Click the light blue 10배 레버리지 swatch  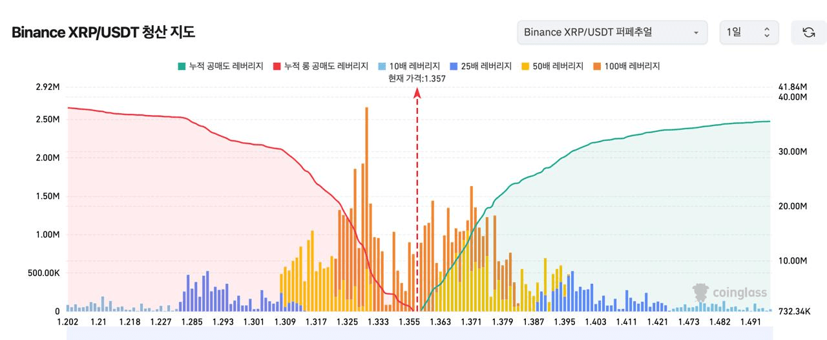pos(381,66)
